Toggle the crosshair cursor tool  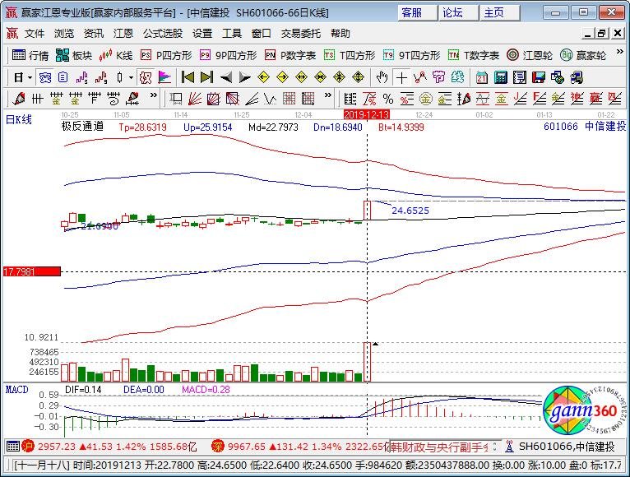[x=401, y=77]
